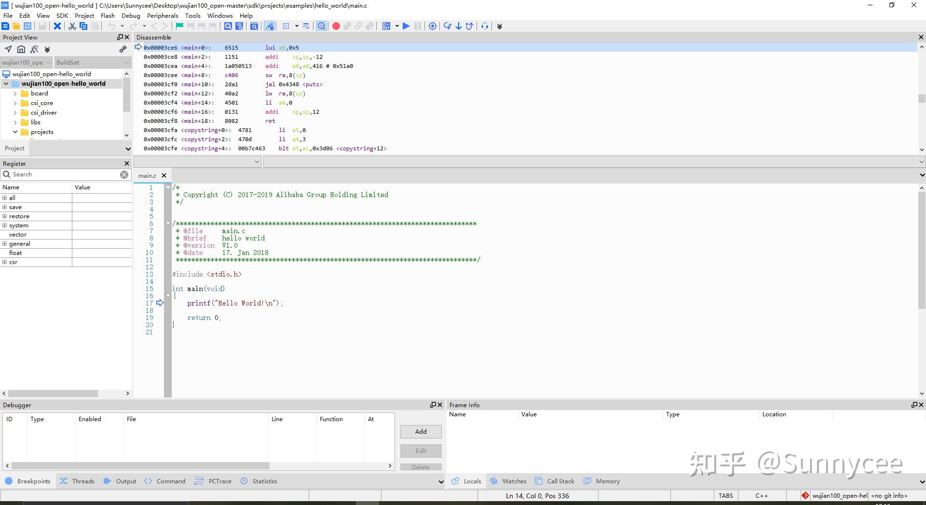
Task: Open the Peripherals menu
Action: 163,15
